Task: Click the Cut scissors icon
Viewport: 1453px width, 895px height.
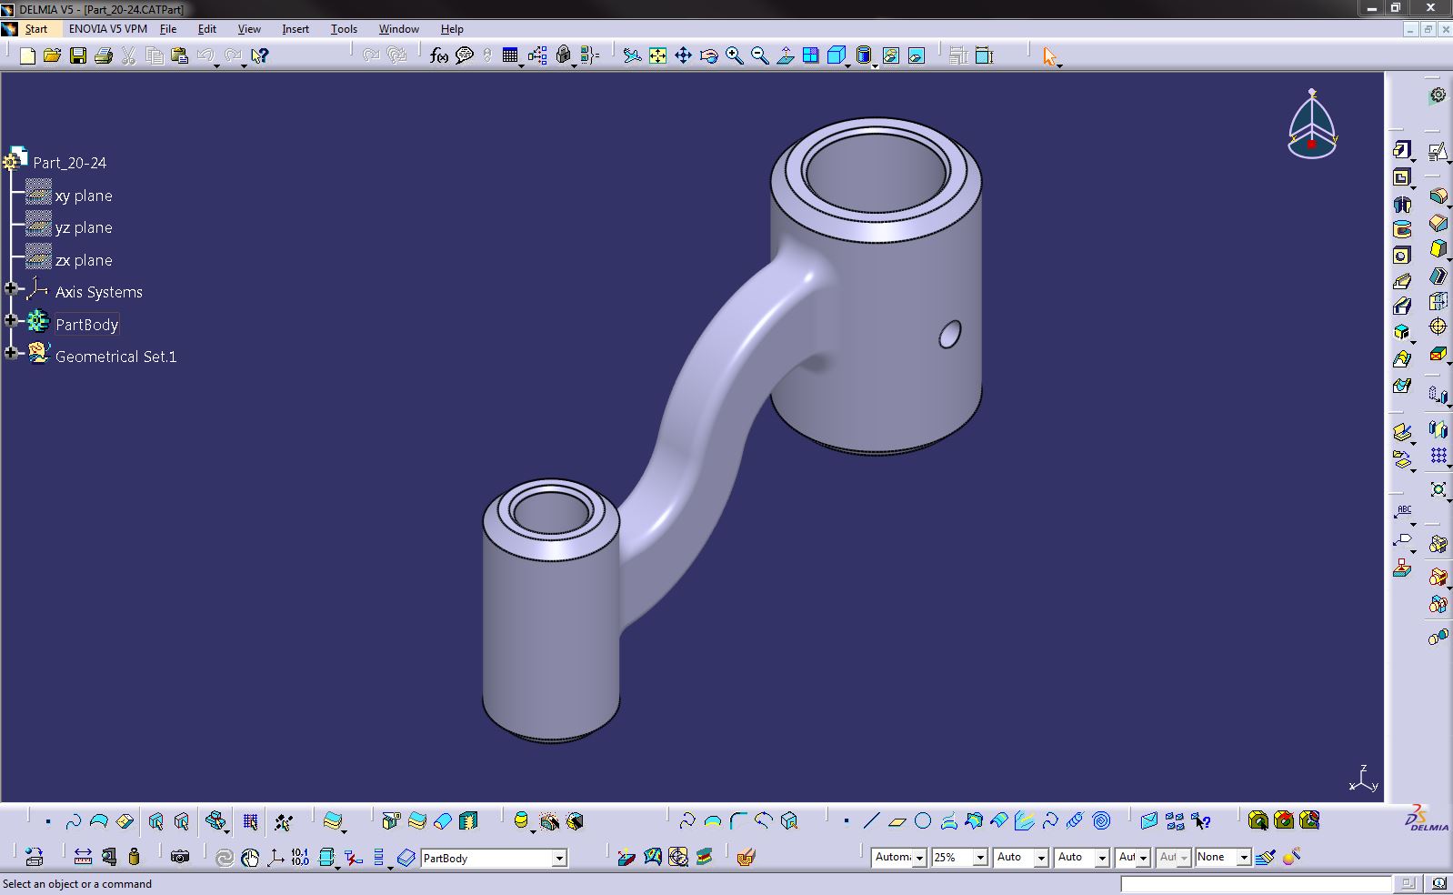Action: (129, 55)
